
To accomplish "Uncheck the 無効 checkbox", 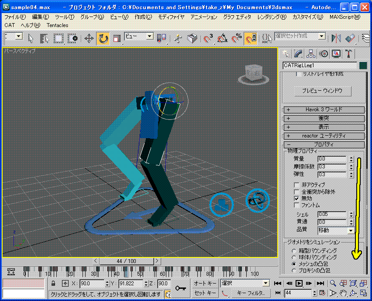I will 297,198.
